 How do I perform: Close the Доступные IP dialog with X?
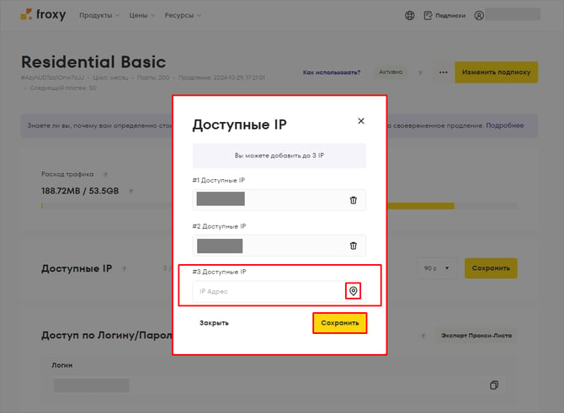point(361,121)
